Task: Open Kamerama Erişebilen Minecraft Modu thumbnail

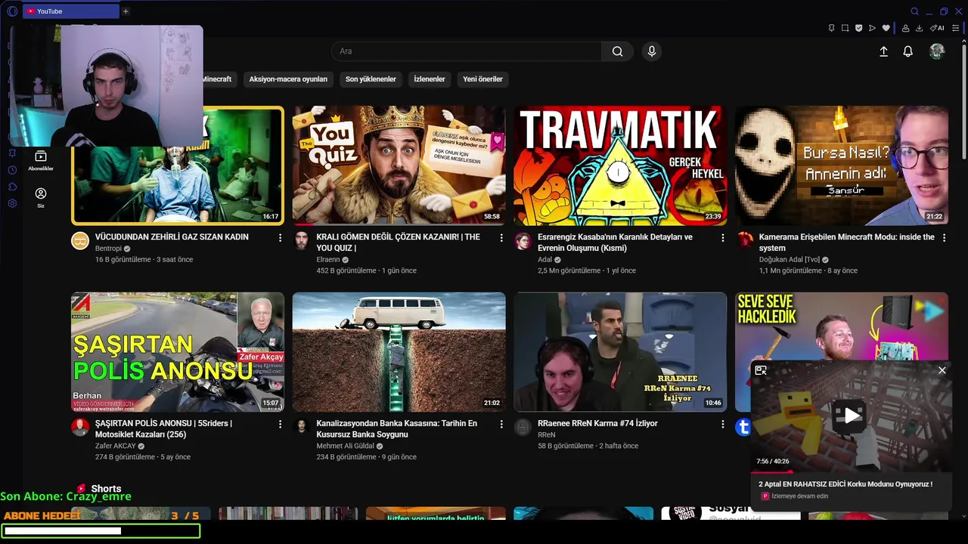Action: point(842,165)
